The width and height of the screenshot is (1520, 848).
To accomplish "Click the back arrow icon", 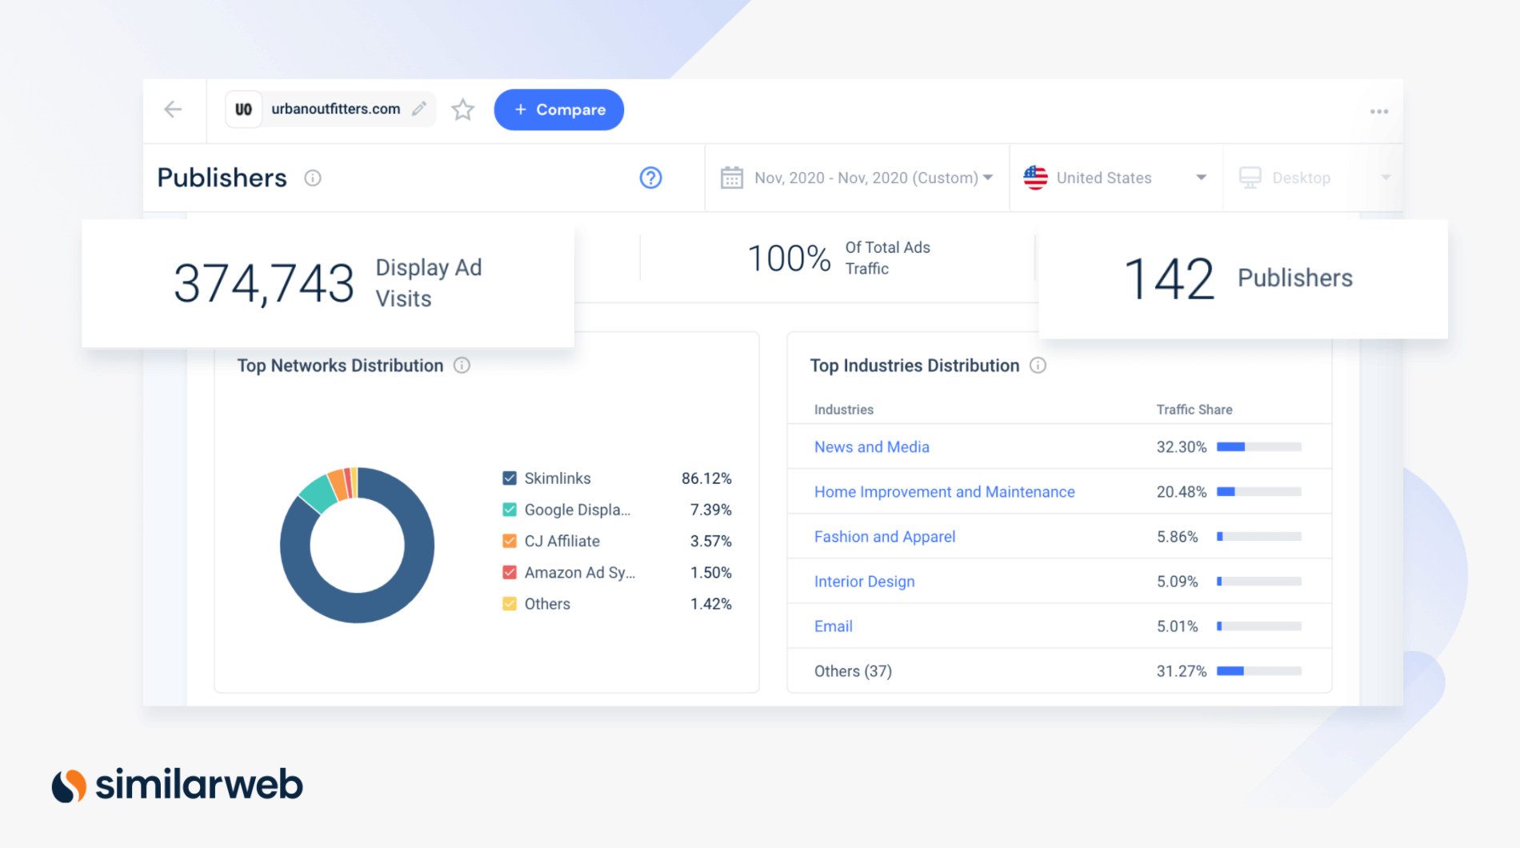I will [x=173, y=110].
